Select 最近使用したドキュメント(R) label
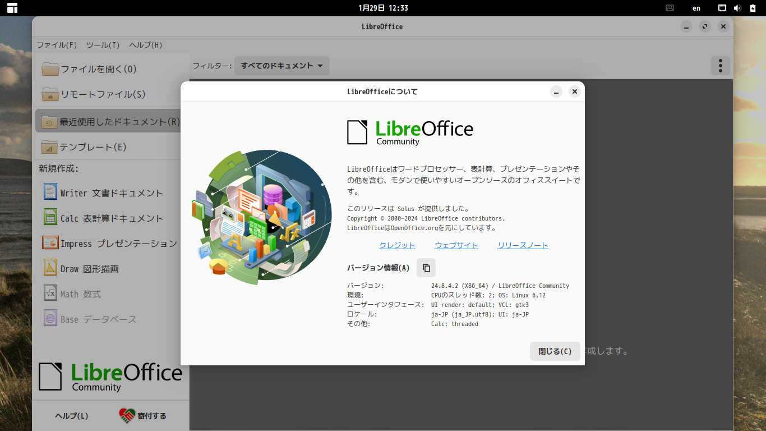 (x=120, y=122)
